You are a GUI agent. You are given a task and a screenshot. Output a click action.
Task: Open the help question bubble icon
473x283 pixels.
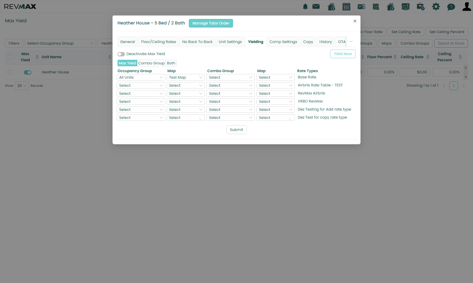click(451, 7)
